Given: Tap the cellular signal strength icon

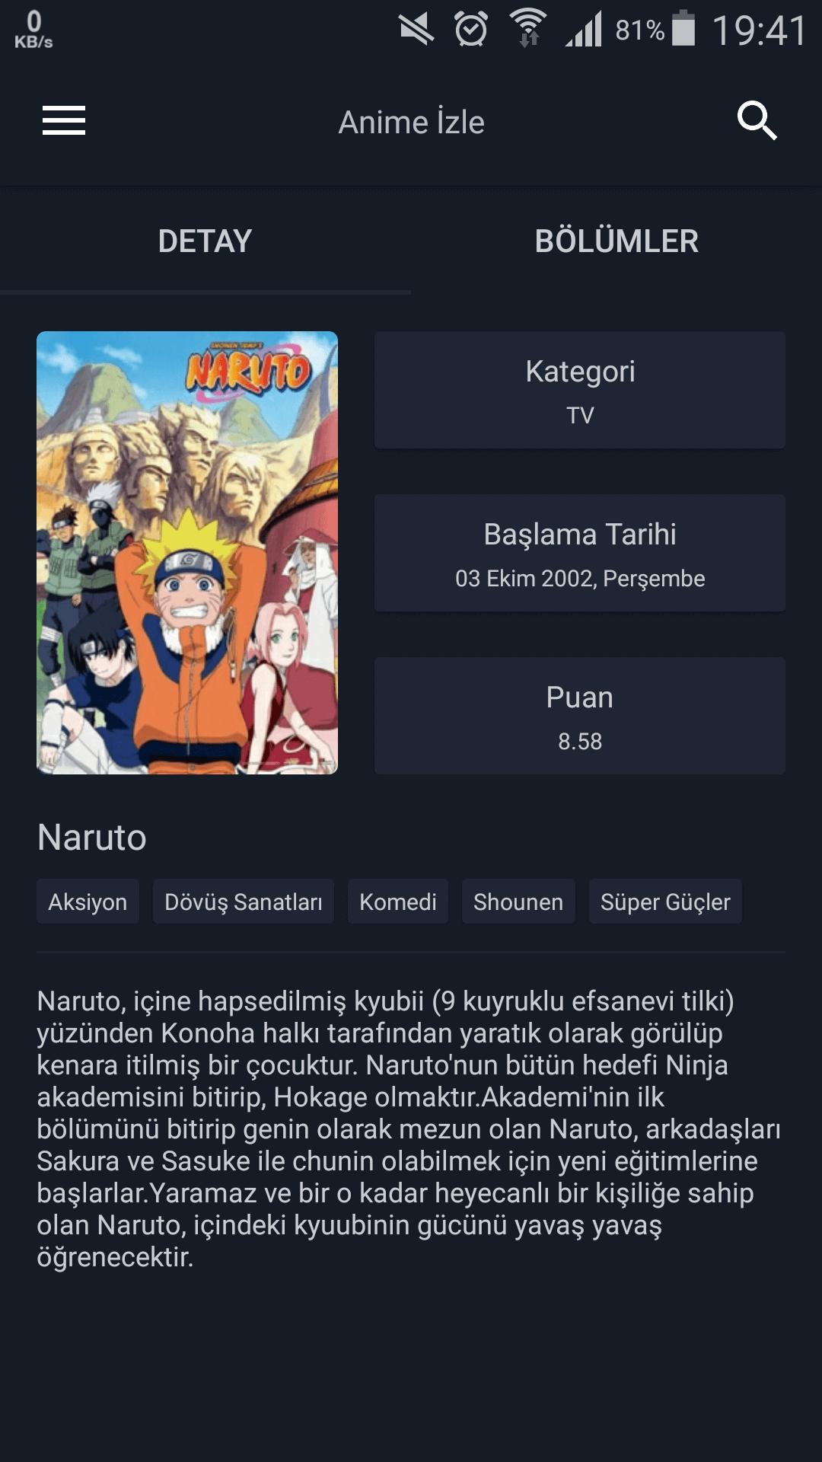Looking at the screenshot, I should pos(584,30).
